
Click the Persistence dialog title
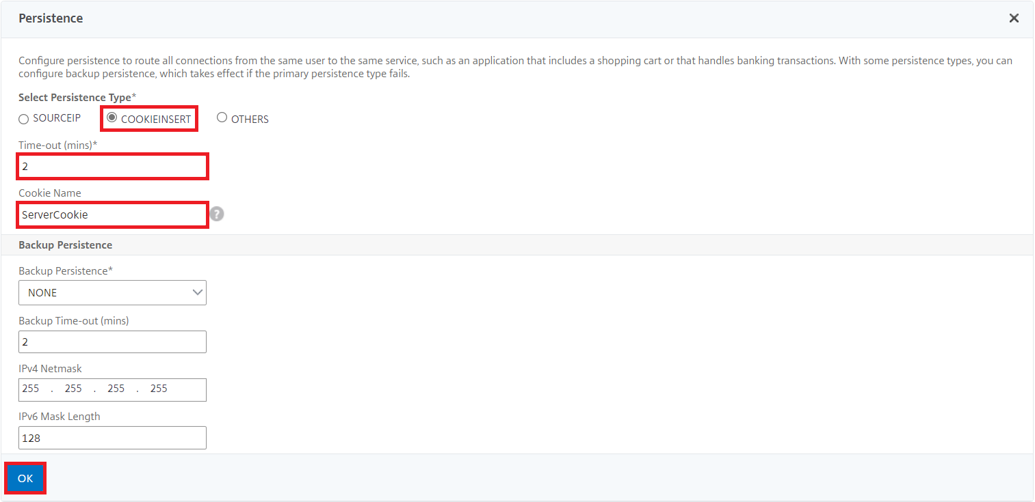[x=51, y=18]
